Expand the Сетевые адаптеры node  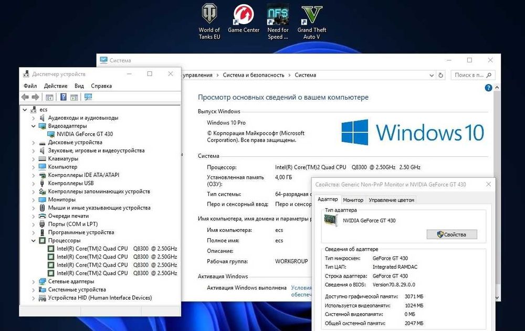click(34, 282)
